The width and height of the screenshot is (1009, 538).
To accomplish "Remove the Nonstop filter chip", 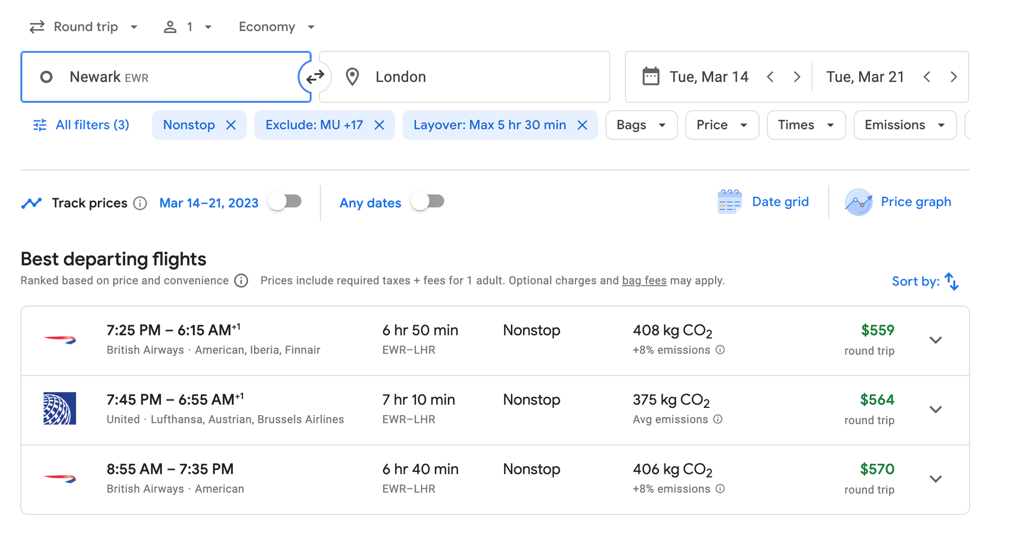I will pyautogui.click(x=231, y=125).
